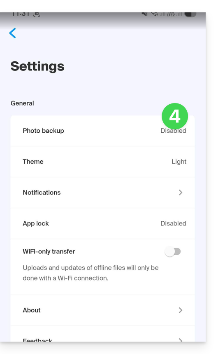
Task: Toggle the WiFi-only transfer switch
Action: point(173,251)
